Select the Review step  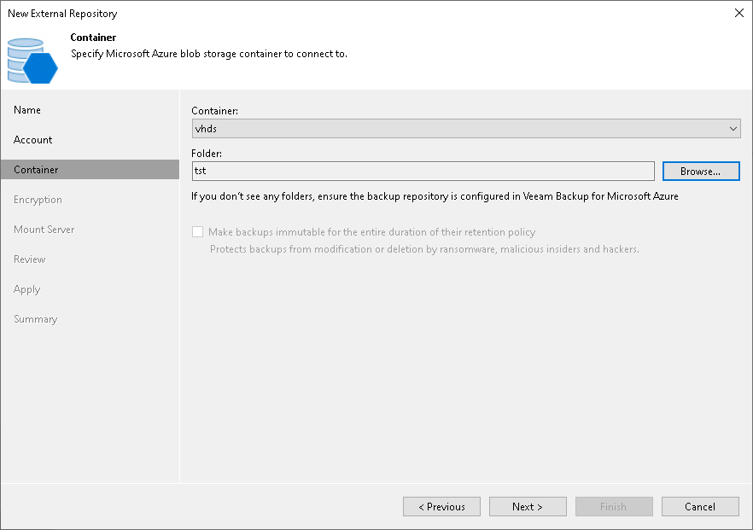click(x=29, y=259)
